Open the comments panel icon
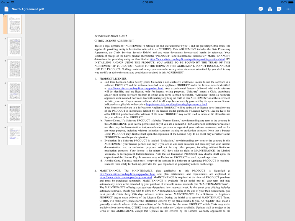Screen dimensions: 295x221 [x=260, y=9]
